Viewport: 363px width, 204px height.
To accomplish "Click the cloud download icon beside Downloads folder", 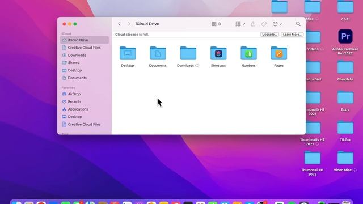I will click(197, 66).
